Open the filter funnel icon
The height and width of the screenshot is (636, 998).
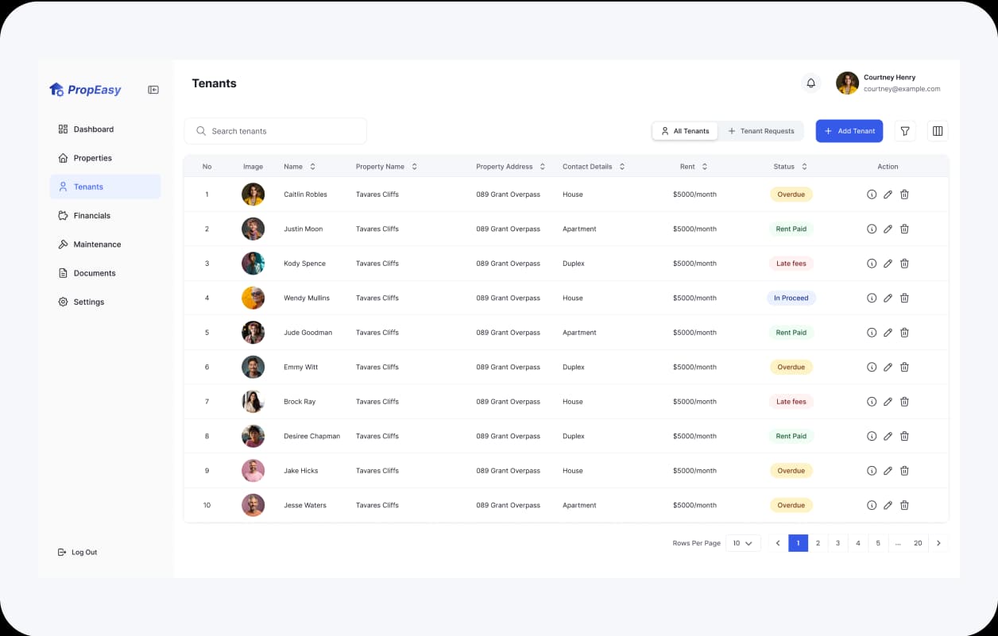[x=905, y=131]
